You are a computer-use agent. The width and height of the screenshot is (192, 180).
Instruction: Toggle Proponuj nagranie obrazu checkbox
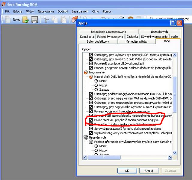[91, 68]
